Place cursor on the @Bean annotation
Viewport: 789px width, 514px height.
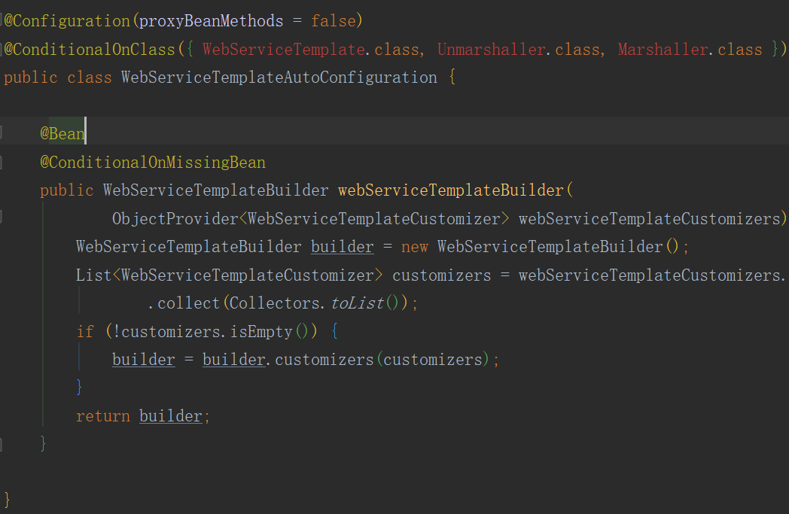[62, 134]
